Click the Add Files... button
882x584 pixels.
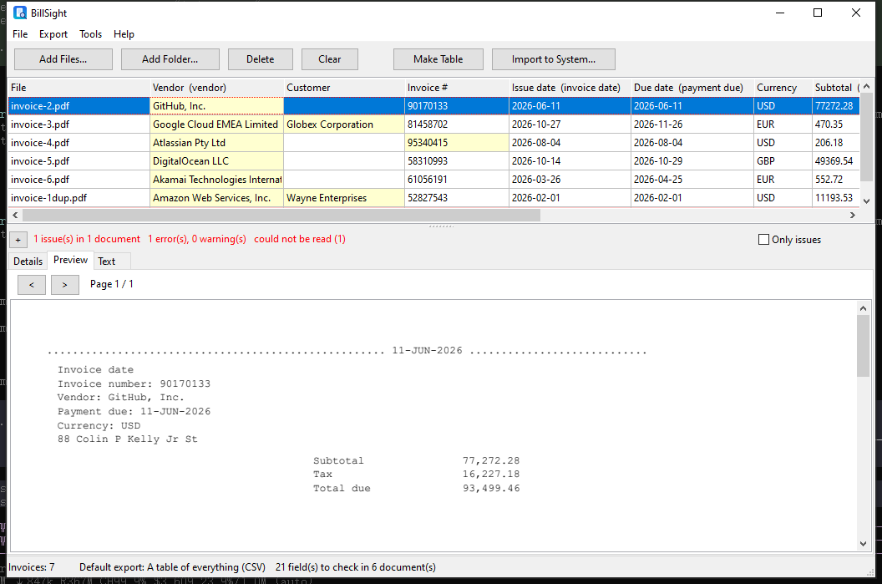(63, 59)
